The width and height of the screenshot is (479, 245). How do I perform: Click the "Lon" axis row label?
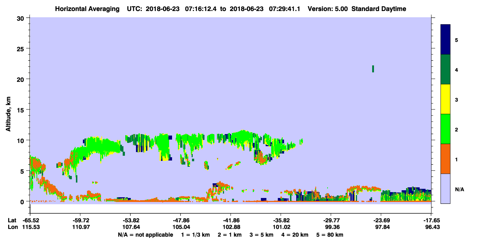(x=12, y=227)
